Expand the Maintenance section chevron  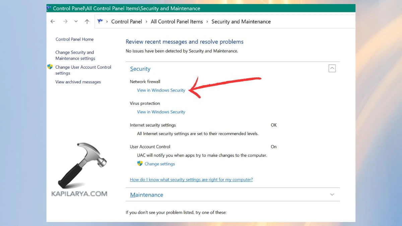pos(332,195)
